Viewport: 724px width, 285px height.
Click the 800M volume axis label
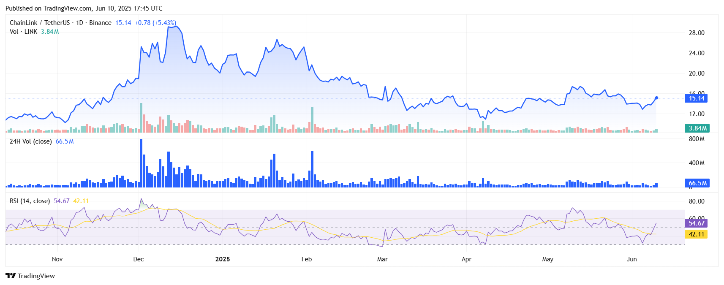coord(697,139)
